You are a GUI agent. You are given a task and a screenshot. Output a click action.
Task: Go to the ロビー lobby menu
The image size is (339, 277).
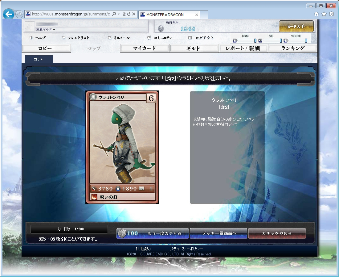[x=46, y=48]
